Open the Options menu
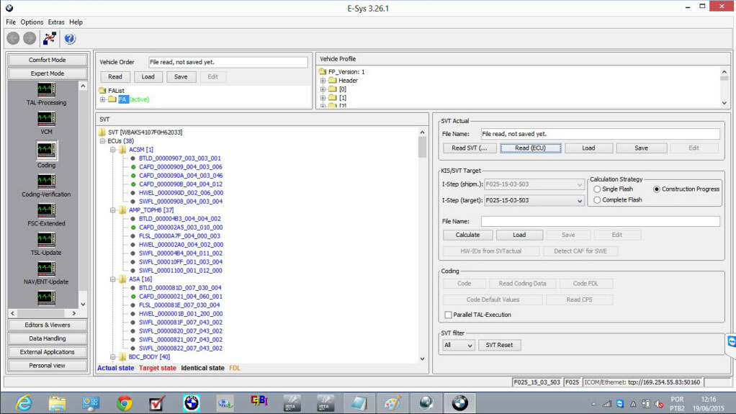Image resolution: width=736 pixels, height=414 pixels. click(32, 22)
